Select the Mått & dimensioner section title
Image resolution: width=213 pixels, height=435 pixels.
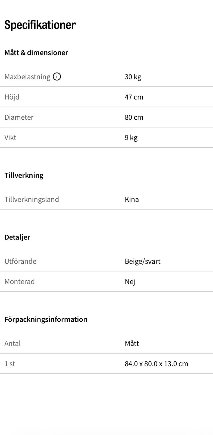coord(36,52)
